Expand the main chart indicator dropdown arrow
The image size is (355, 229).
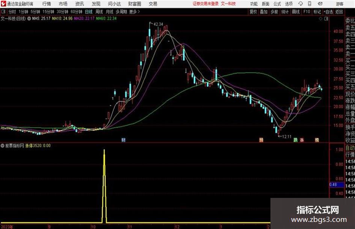(x=29, y=18)
